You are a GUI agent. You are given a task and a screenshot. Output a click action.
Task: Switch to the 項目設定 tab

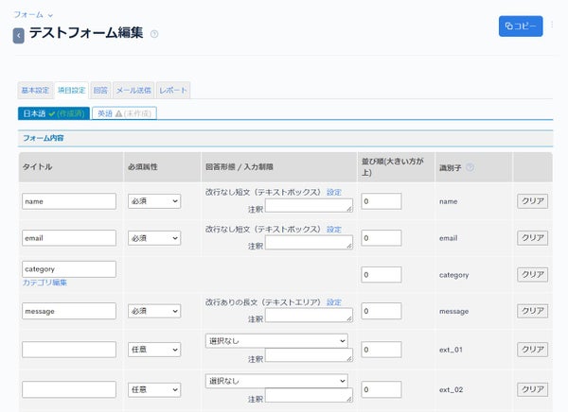(x=72, y=90)
